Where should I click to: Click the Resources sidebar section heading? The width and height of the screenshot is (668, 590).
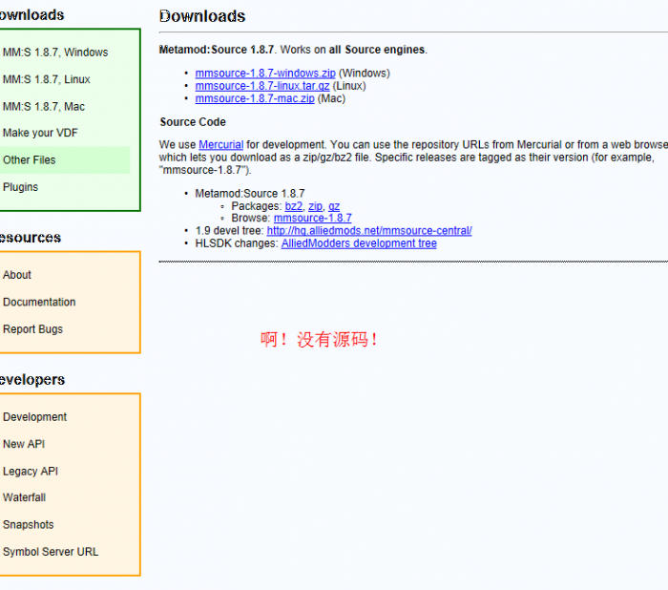[31, 238]
